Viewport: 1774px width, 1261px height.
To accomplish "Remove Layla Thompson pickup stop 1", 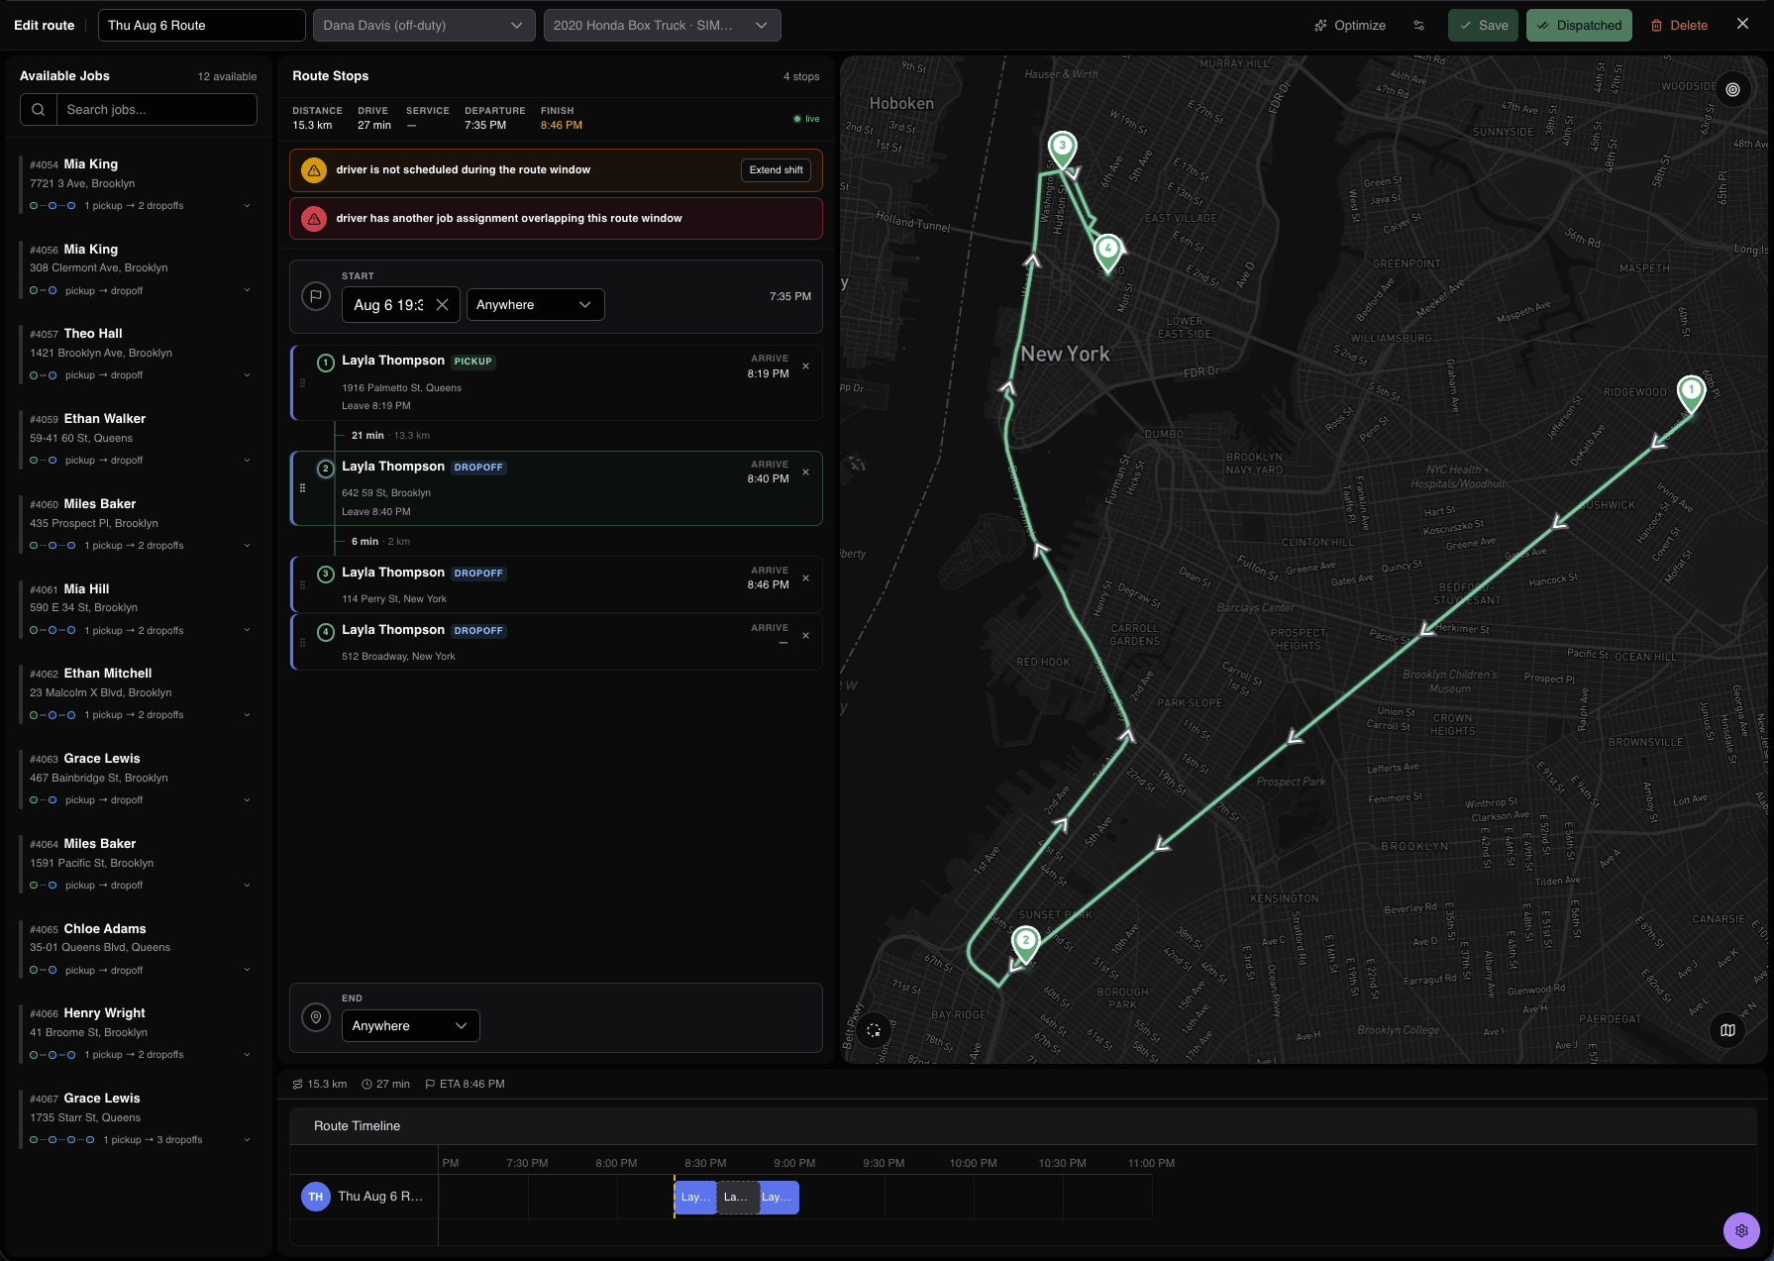I will 805,367.
